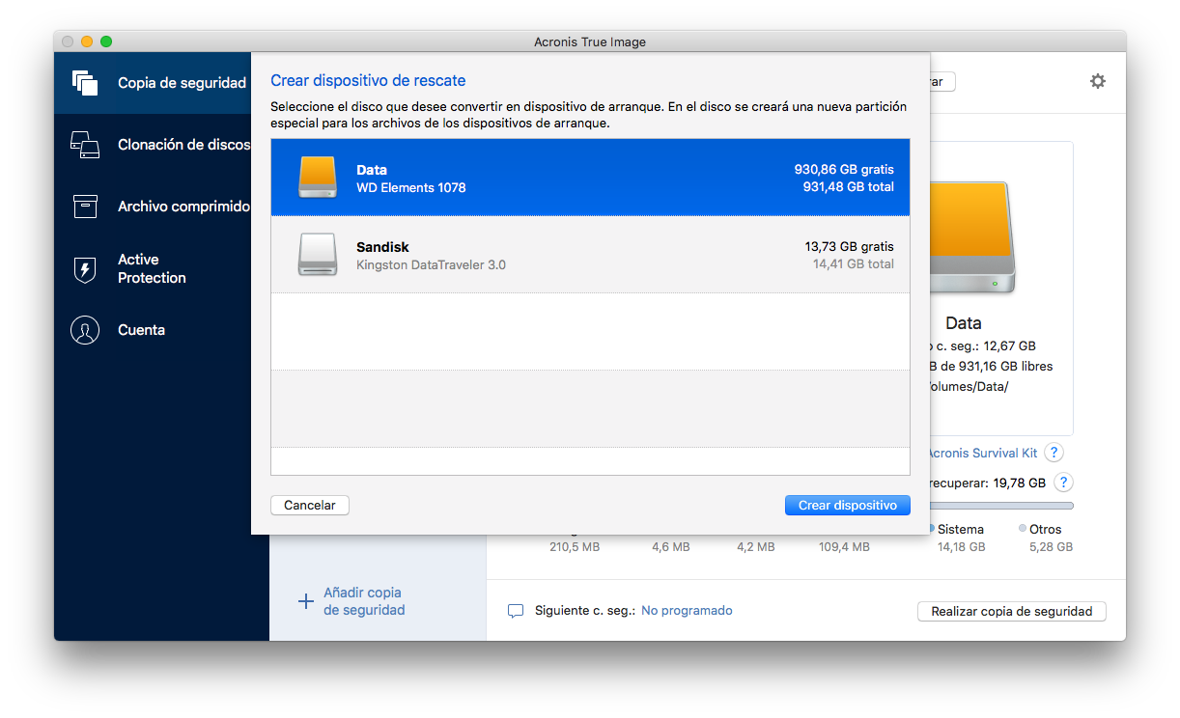Click Realizar copia de seguridad button
This screenshot has width=1180, height=718.
click(x=1011, y=611)
